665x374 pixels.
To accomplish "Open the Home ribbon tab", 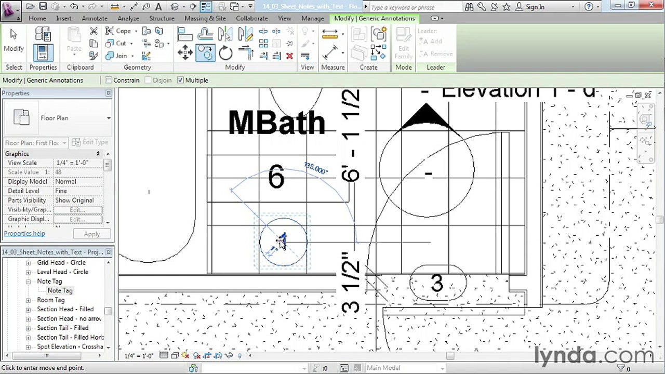I will tap(37, 18).
